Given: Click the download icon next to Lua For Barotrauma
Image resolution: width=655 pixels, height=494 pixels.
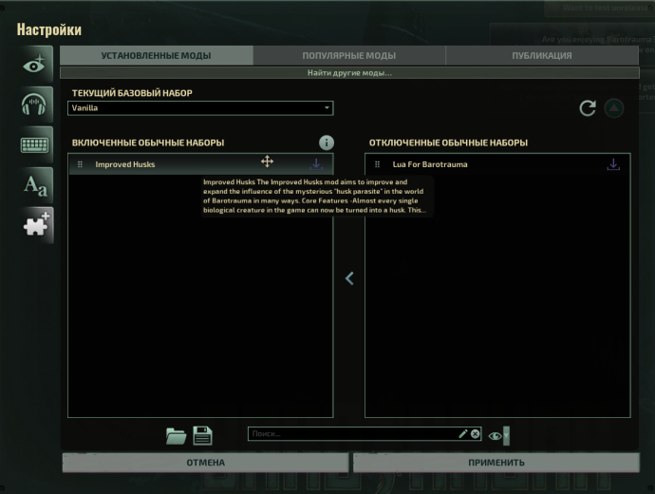Looking at the screenshot, I should tap(613, 164).
